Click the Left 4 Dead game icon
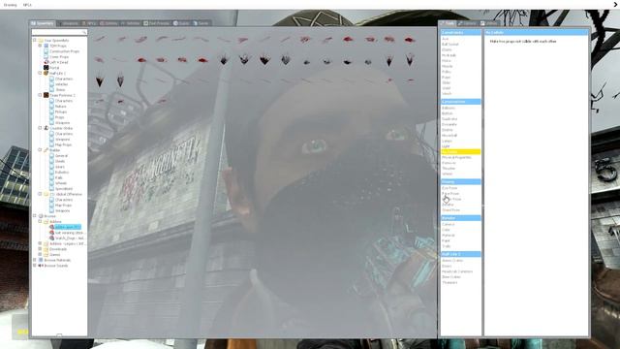620x349 pixels. point(46,62)
